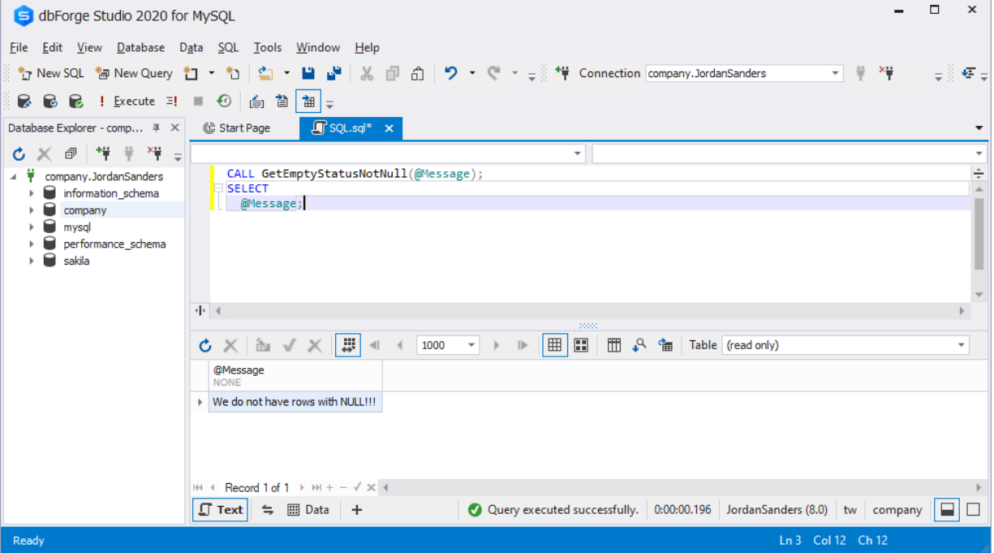Click the database with pencil icon

click(x=24, y=102)
